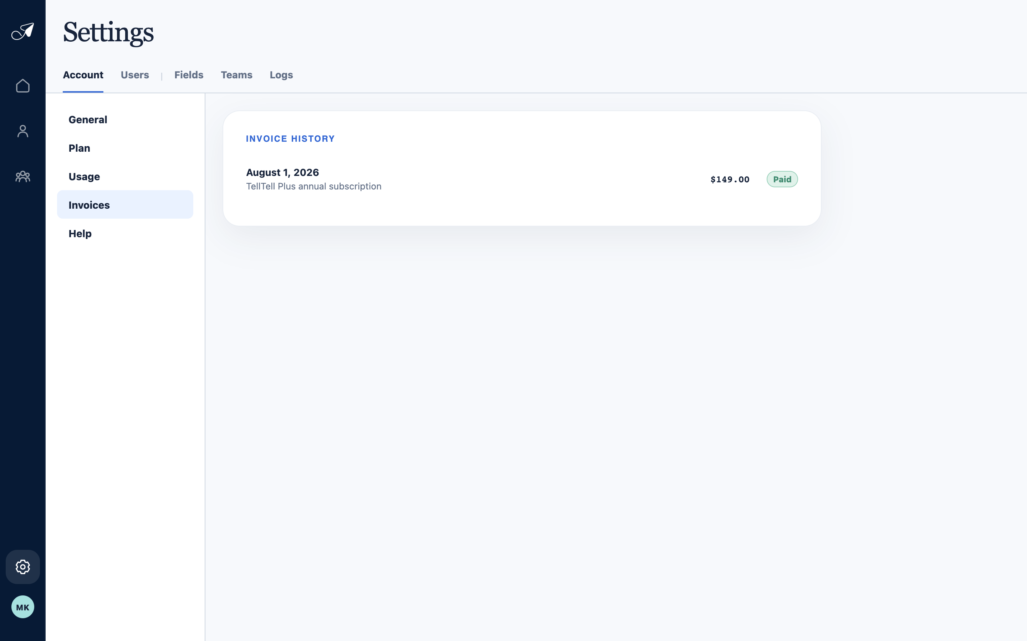Open the August 1, 2026 invoice
The image size is (1027, 641).
(x=522, y=179)
